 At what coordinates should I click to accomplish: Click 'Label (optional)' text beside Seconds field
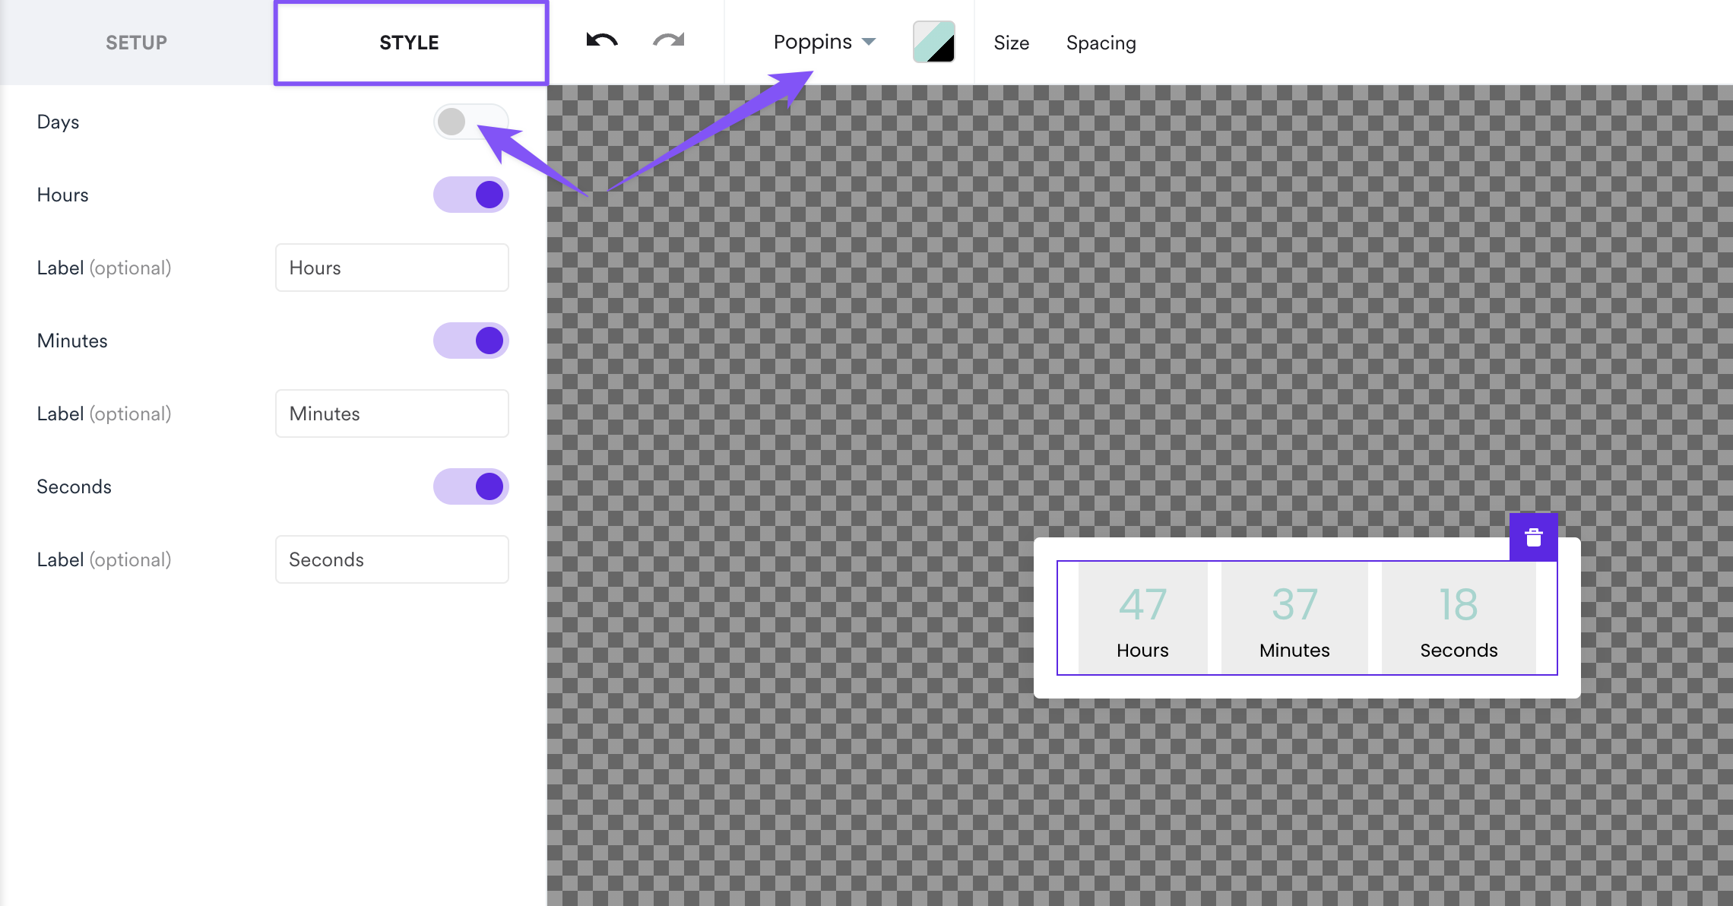click(x=104, y=560)
